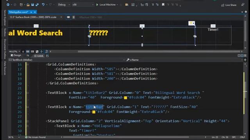Click the Timer! text in the designer
The height and width of the screenshot is (140, 250).
(x=213, y=30)
